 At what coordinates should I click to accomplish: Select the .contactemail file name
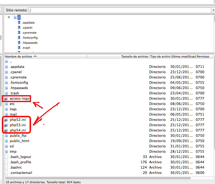21,173
